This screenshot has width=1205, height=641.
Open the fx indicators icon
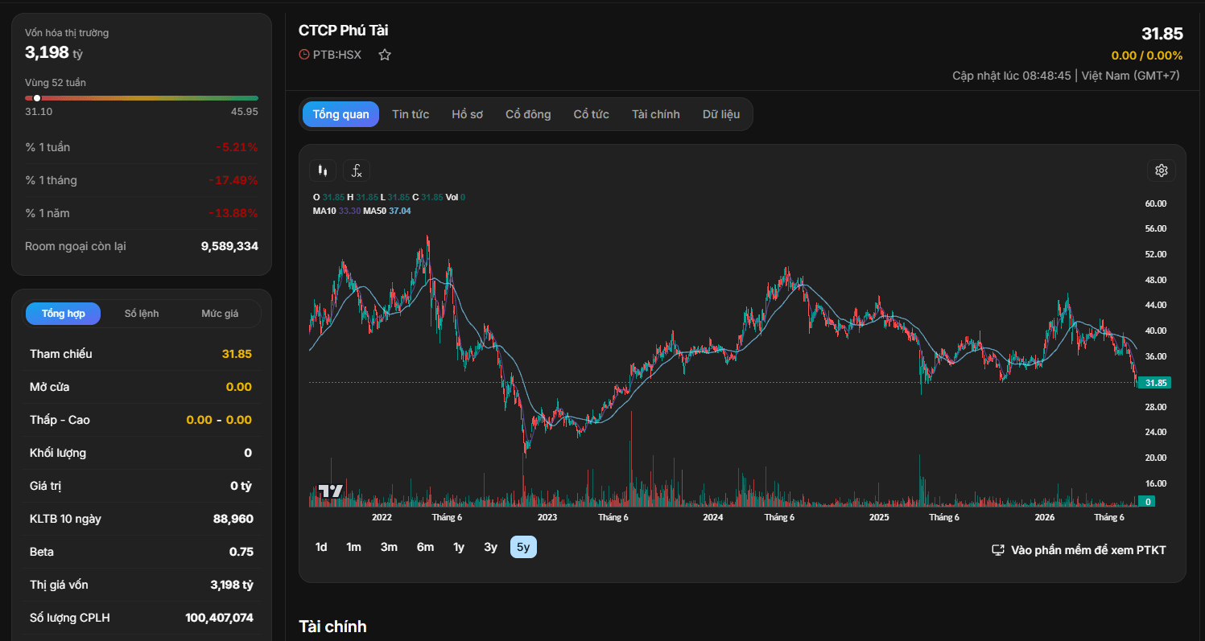(x=357, y=171)
